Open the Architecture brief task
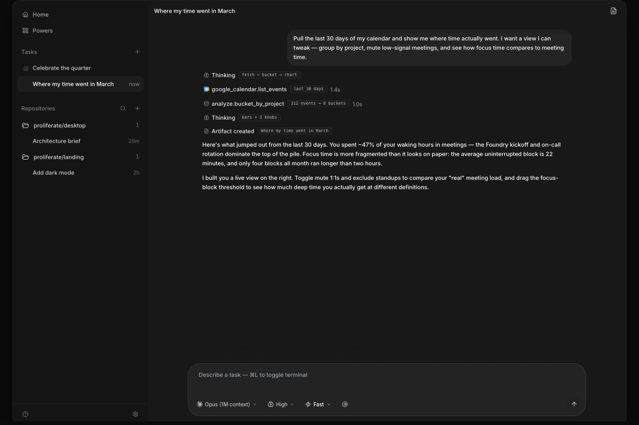 coord(57,141)
